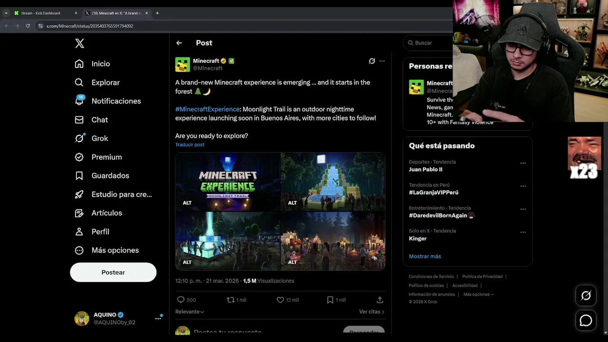Open Premium in sidebar

tap(98, 157)
